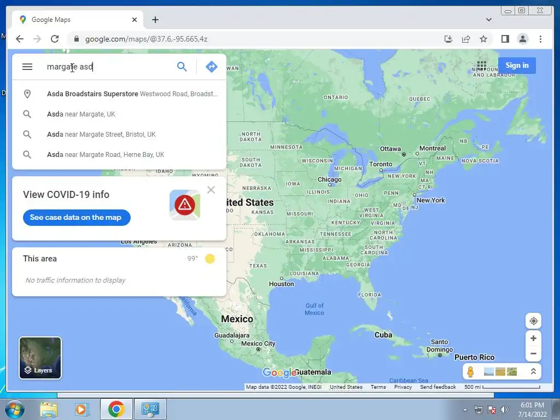This screenshot has width=560, height=420.
Task: Close the COVID-19 info card
Action: point(211,190)
